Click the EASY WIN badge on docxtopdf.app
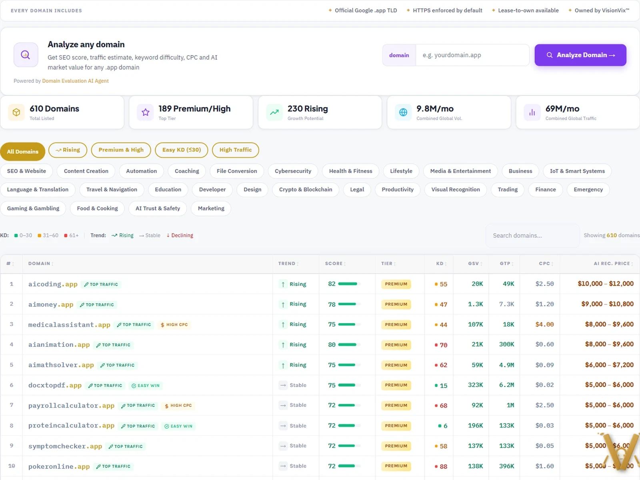Viewport: 640px width, 480px height. pyautogui.click(x=146, y=386)
